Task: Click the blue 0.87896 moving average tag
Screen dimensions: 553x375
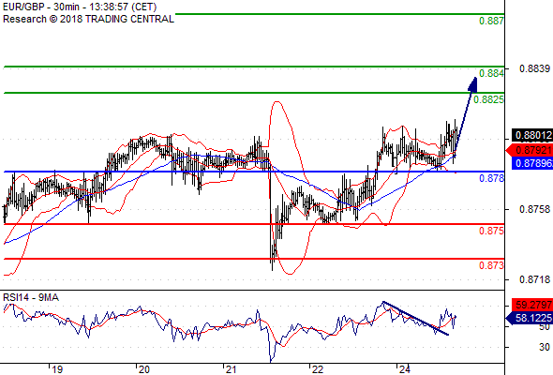Action: (x=532, y=163)
